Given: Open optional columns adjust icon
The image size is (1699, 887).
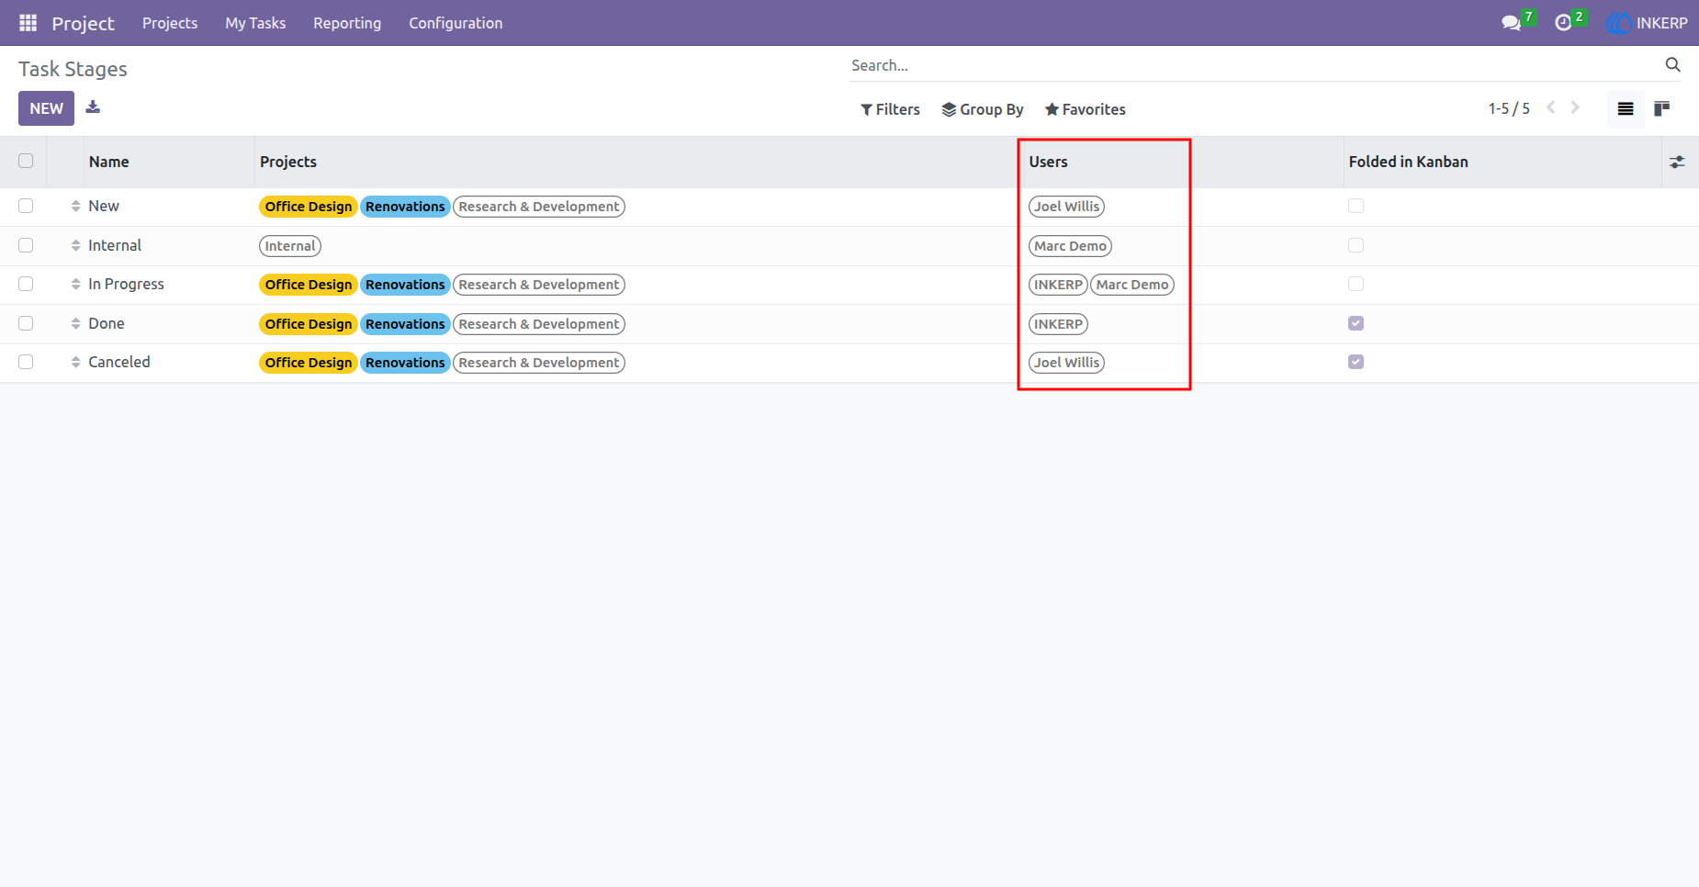Looking at the screenshot, I should (1677, 162).
